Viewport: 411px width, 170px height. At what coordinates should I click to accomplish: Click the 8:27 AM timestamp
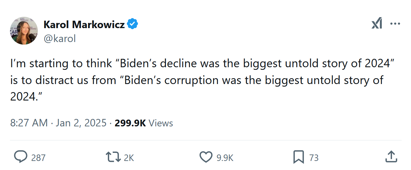tap(29, 123)
